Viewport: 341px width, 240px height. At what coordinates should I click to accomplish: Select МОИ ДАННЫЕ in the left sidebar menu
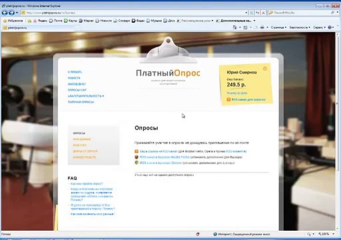[x=81, y=139]
